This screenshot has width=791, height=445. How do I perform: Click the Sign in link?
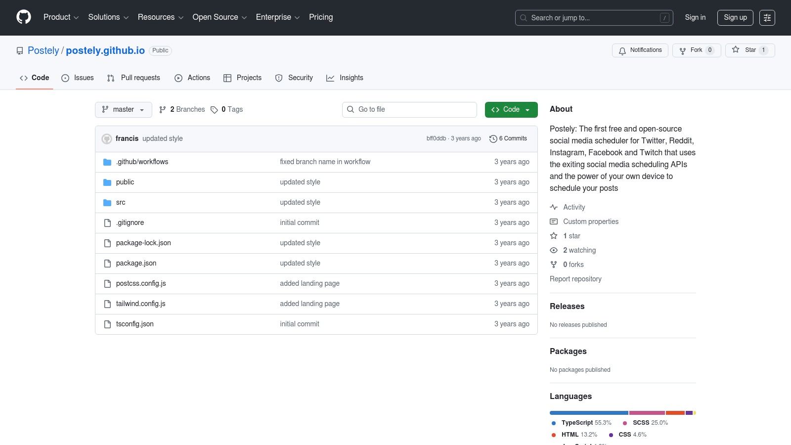(695, 17)
